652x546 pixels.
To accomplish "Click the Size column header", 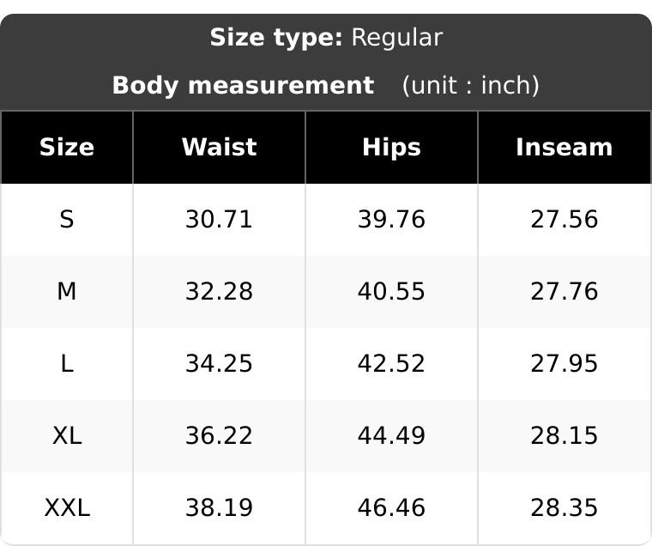I will coord(67,148).
